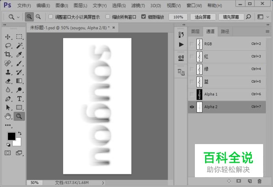Select the Eraser tool
Viewport: 273px width, 187px height.
8,81
